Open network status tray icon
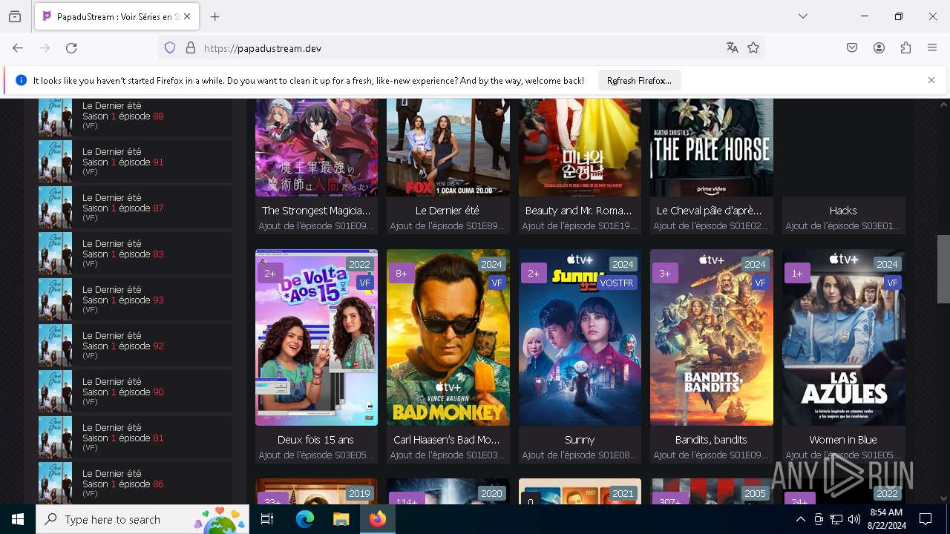The height and width of the screenshot is (534, 950). 836,519
